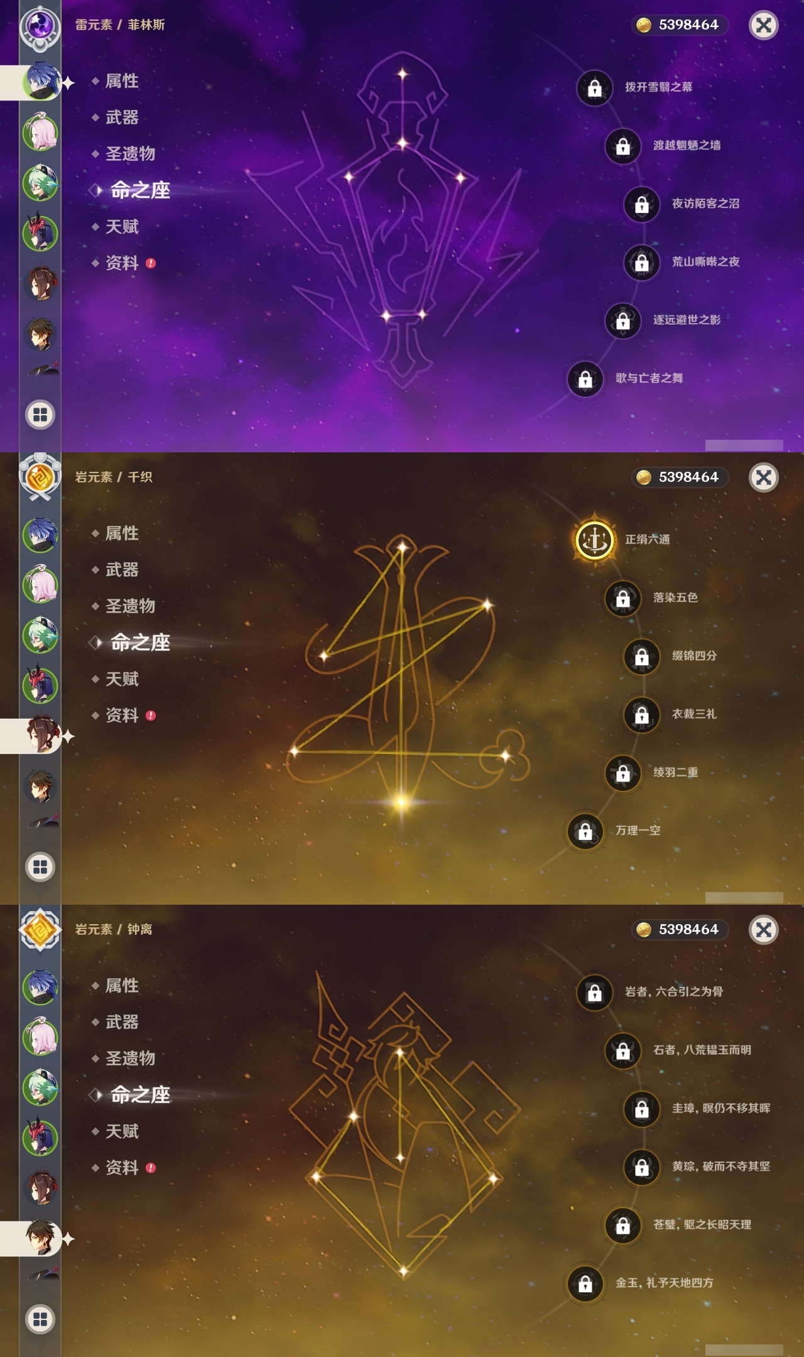Open the activated 正绢六通 constellation node
Image resolution: width=804 pixels, height=1357 pixels.
pyautogui.click(x=594, y=539)
